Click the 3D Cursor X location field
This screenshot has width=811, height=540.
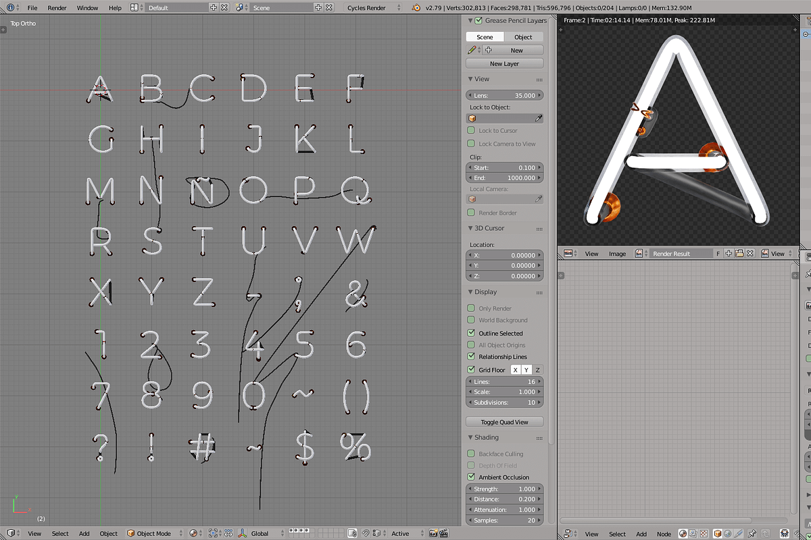[x=505, y=255]
